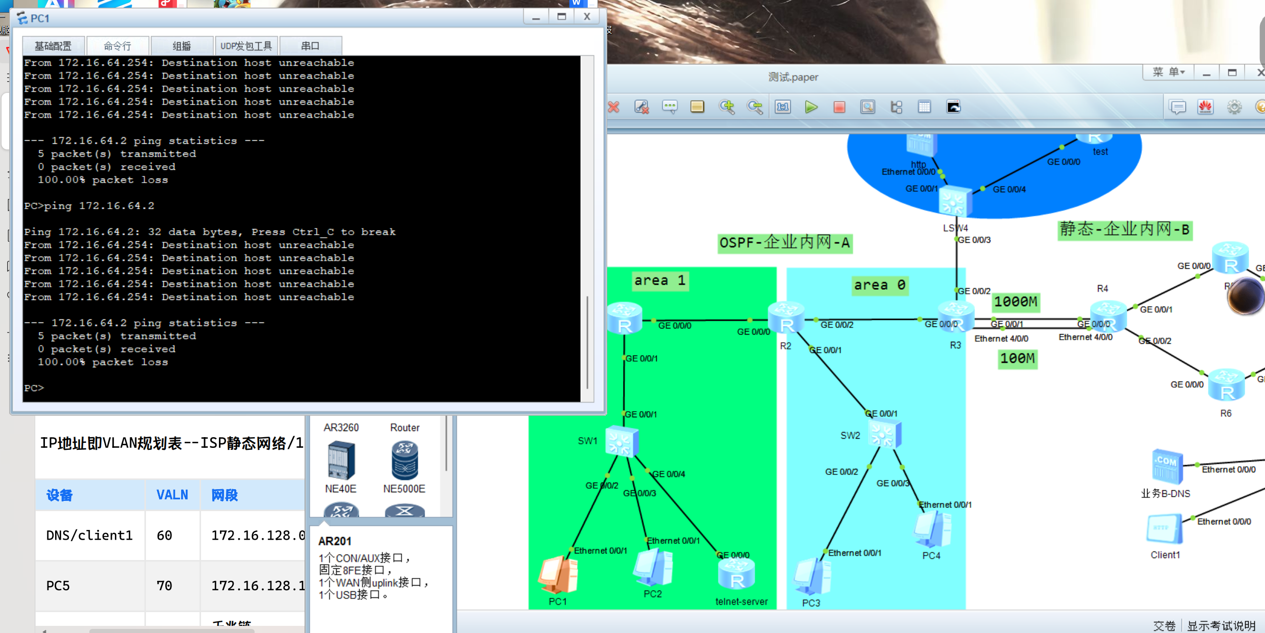Select the PC1 host icon in topology

pos(558,575)
